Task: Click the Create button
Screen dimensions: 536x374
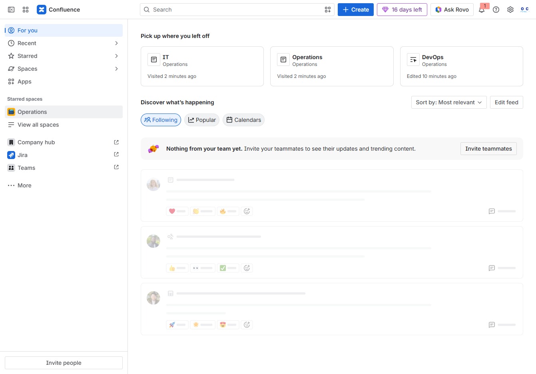Action: click(x=356, y=10)
